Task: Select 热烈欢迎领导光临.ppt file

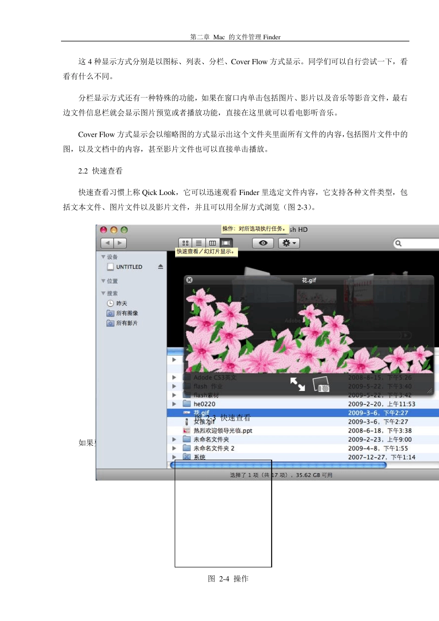Action: click(x=303, y=431)
